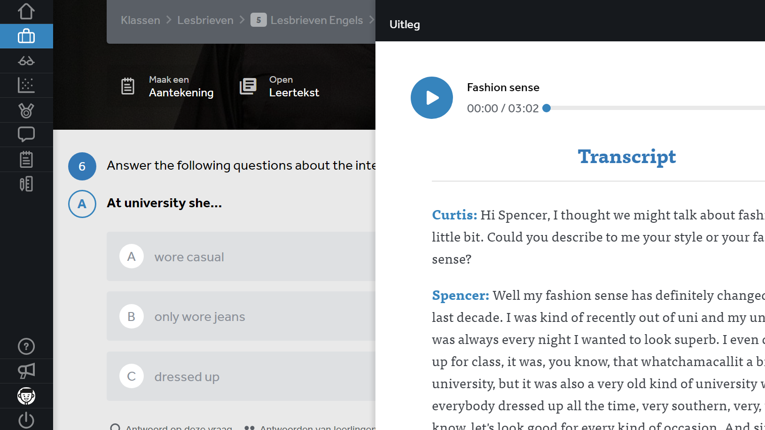Select answer A wore casual
The image size is (765, 430).
(x=241, y=257)
